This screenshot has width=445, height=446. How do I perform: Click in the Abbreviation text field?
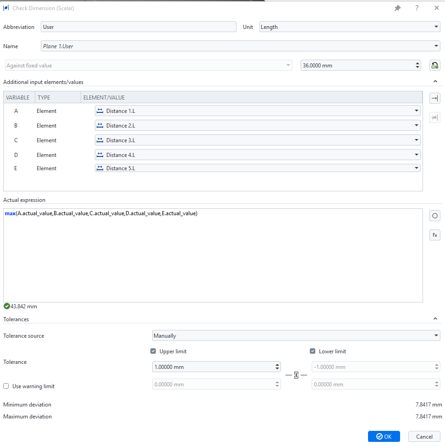click(x=138, y=27)
